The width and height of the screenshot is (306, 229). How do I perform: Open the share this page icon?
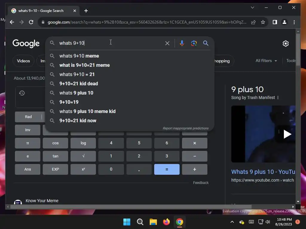[253, 22]
